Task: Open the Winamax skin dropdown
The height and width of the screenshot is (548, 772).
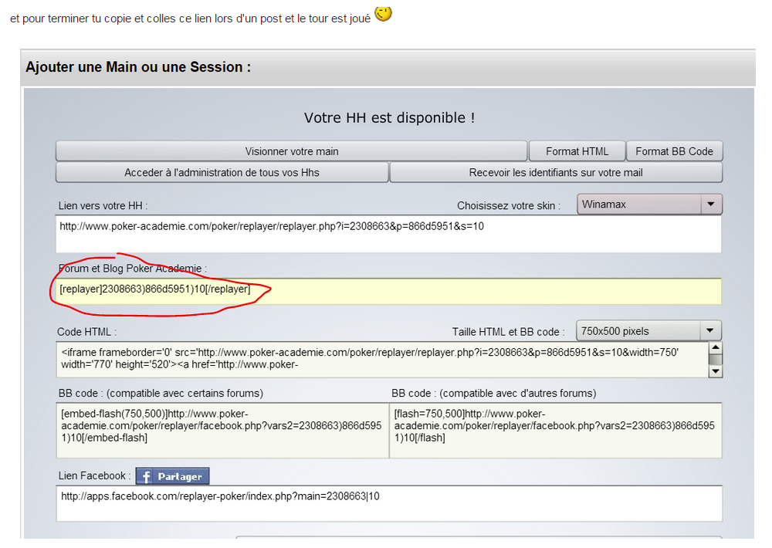Action: pyautogui.click(x=649, y=205)
